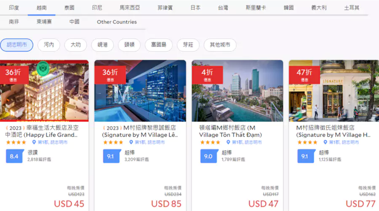Viewport: 379px width, 211px height.
Task: Open the M村招牌徵氏姐妹飯店 title
Action: click(333, 131)
